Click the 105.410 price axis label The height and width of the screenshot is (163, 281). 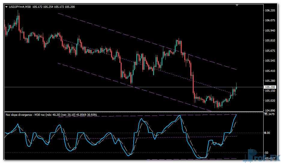coord(270,71)
